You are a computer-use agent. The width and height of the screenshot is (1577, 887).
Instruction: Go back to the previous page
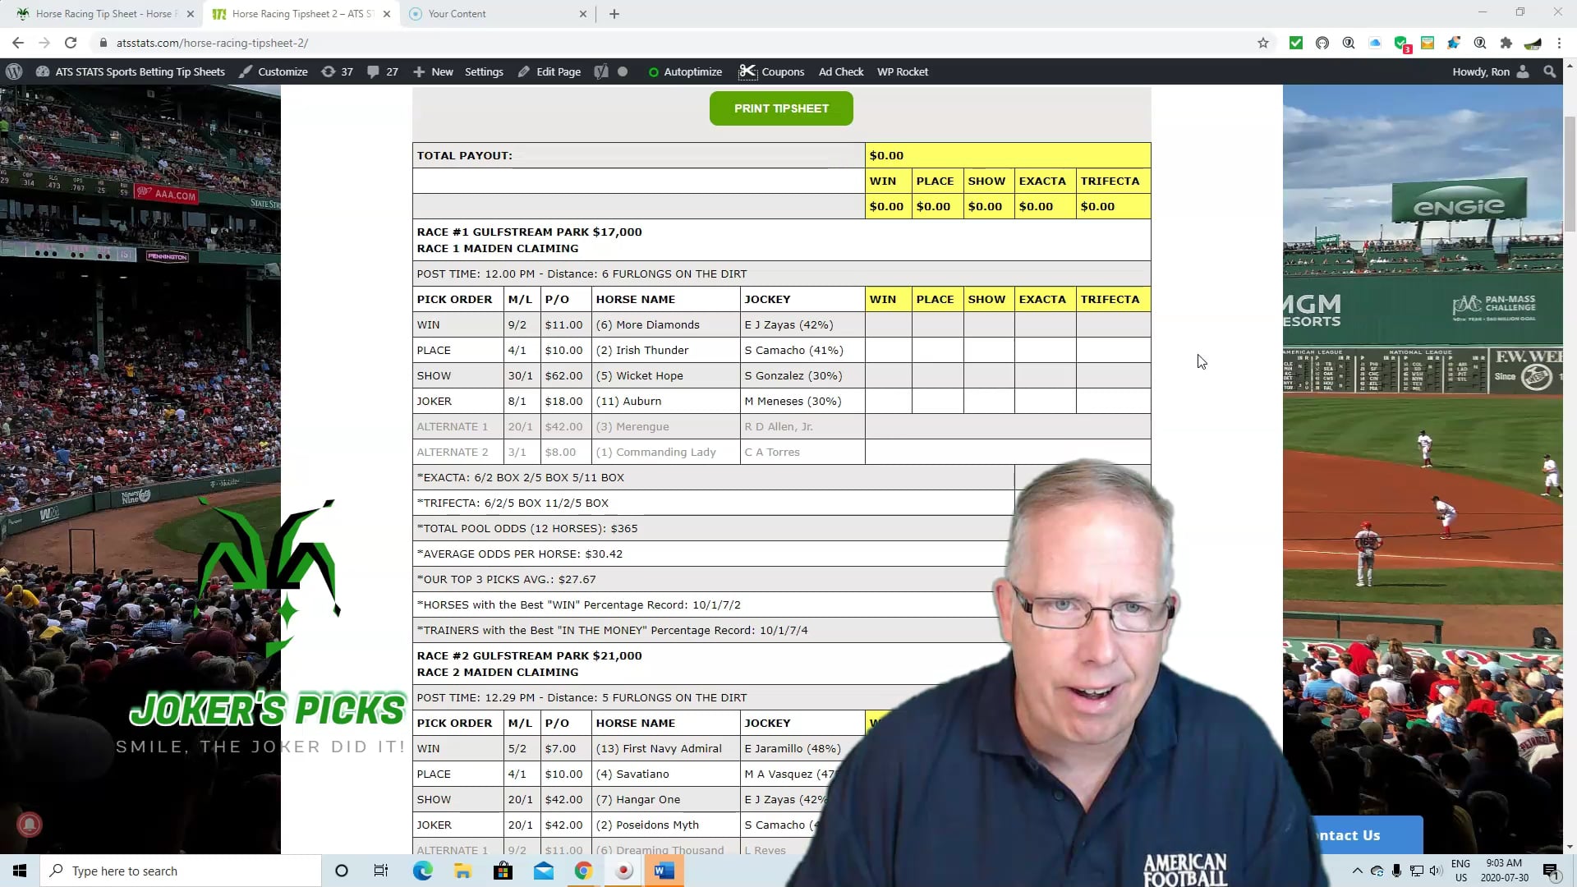[18, 43]
